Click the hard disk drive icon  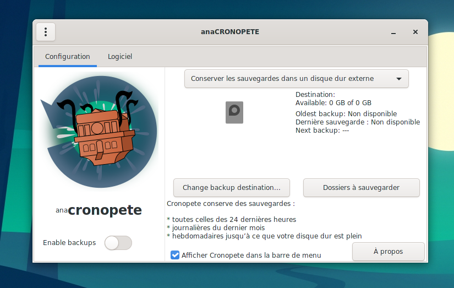[x=234, y=112]
